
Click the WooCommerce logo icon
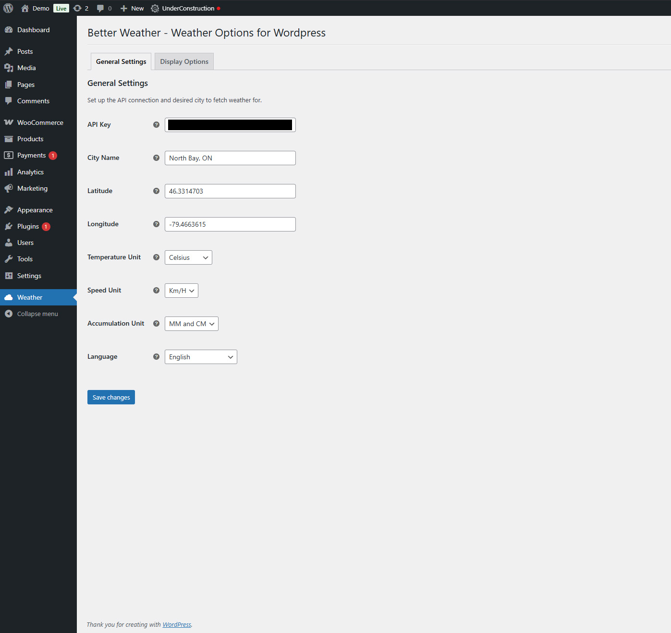click(9, 122)
